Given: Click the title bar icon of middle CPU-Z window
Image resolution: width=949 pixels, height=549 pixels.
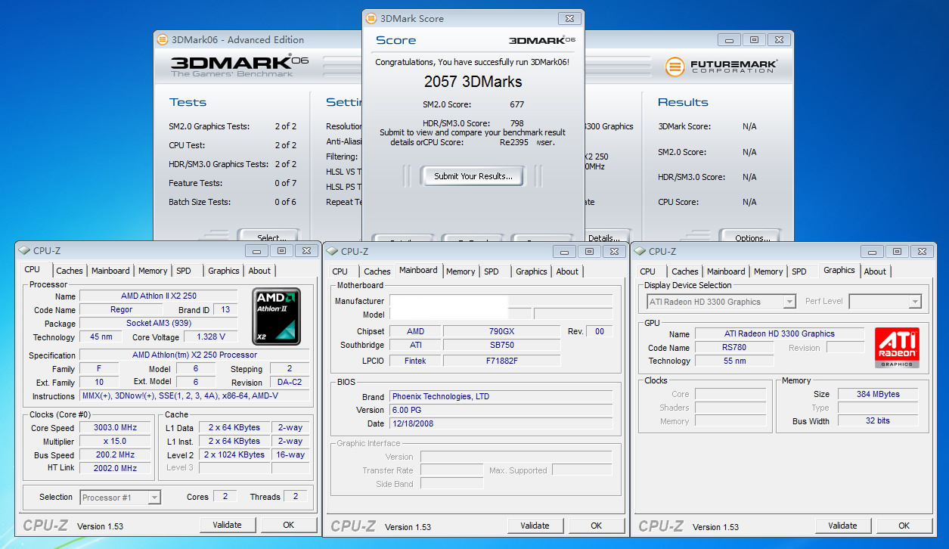Looking at the screenshot, I should point(332,252).
